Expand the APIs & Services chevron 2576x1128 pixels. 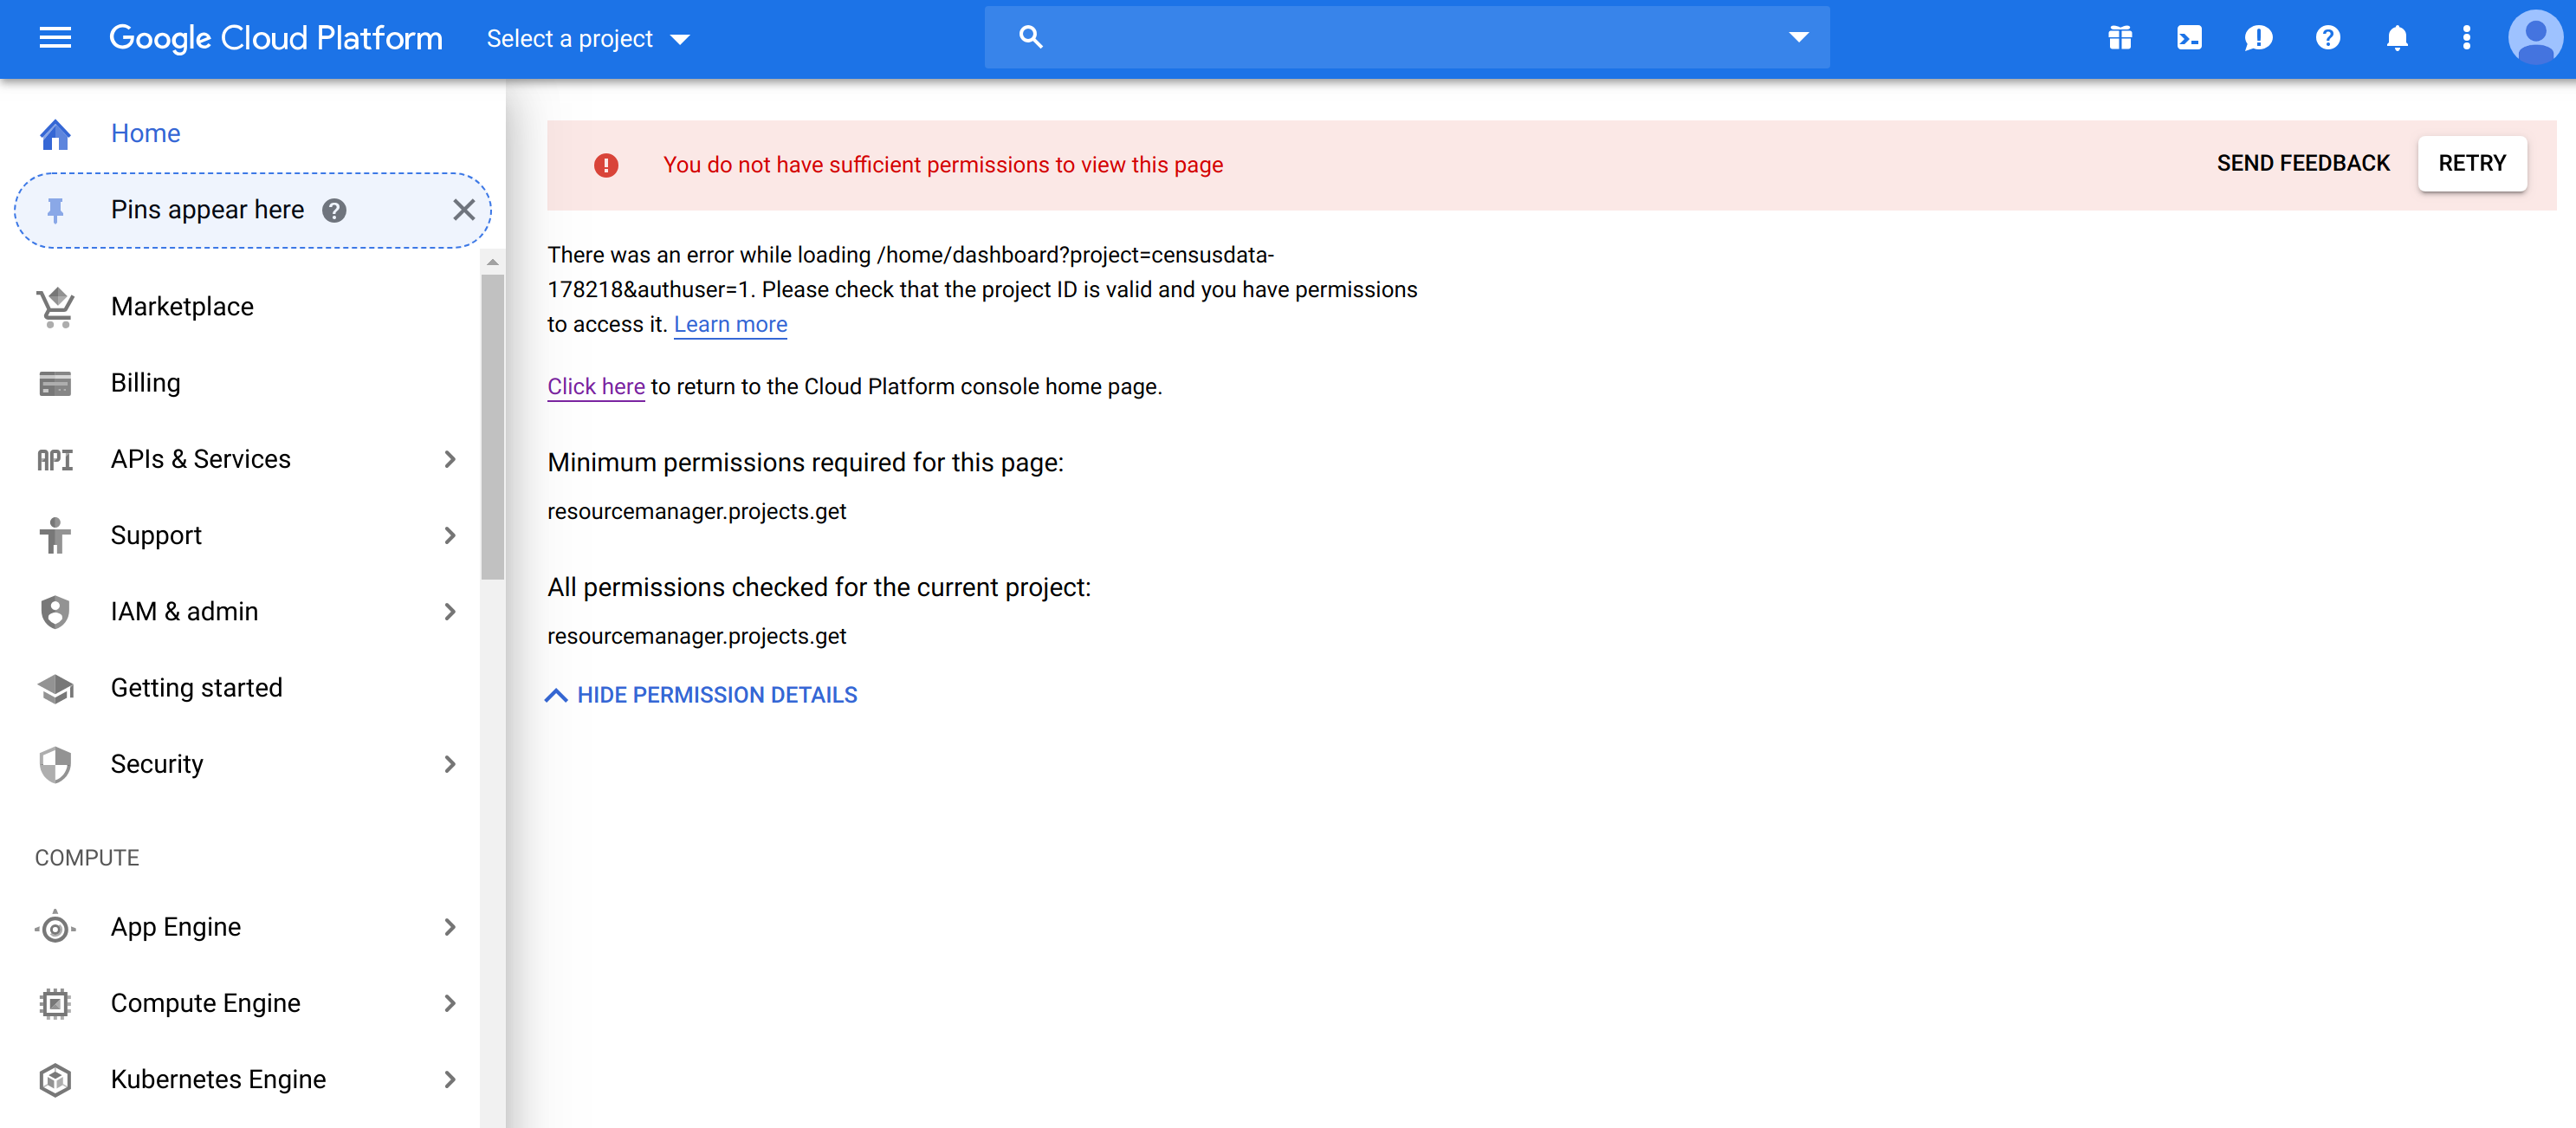coord(450,459)
